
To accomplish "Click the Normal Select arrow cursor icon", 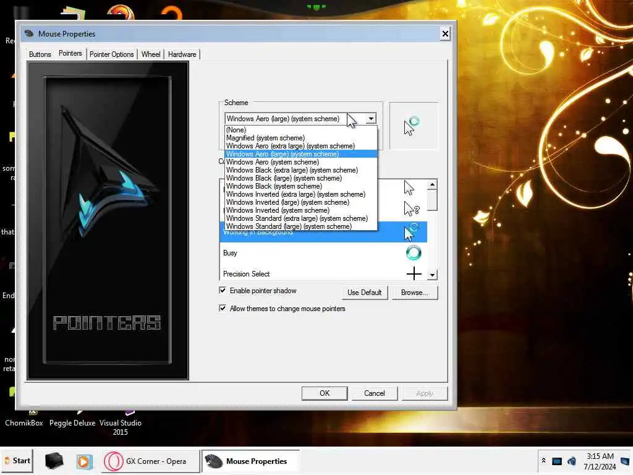I will (409, 188).
